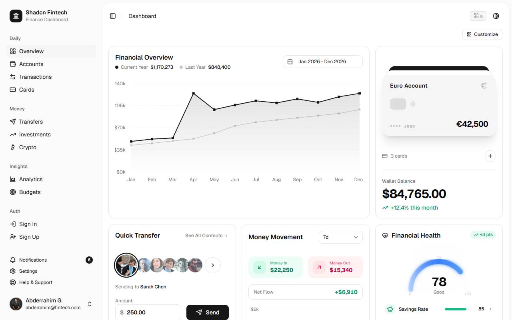Open Transactions in sidebar
Screen dimensions: 512x320
point(52,77)
